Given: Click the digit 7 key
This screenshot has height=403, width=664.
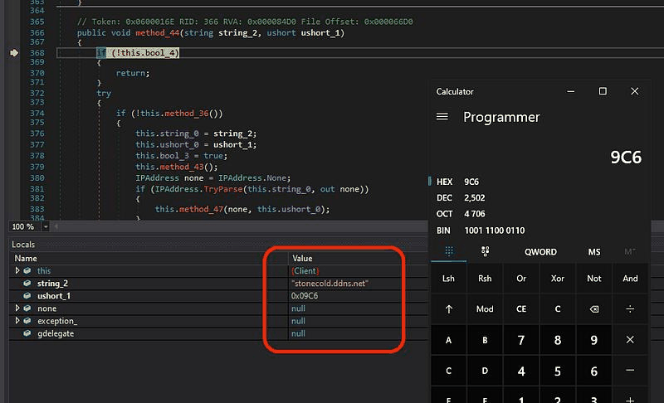Looking at the screenshot, I should pyautogui.click(x=521, y=340).
